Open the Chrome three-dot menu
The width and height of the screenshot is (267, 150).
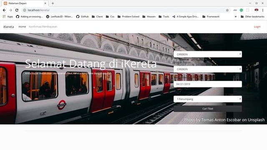click(x=263, y=10)
